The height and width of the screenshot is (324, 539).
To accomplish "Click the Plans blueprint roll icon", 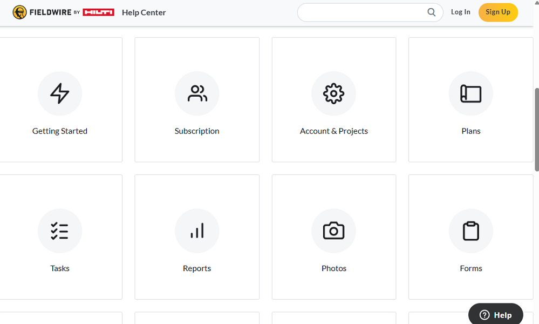I will pyautogui.click(x=470, y=93).
